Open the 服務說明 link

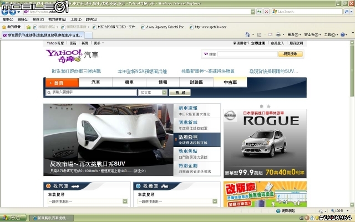click(x=296, y=43)
